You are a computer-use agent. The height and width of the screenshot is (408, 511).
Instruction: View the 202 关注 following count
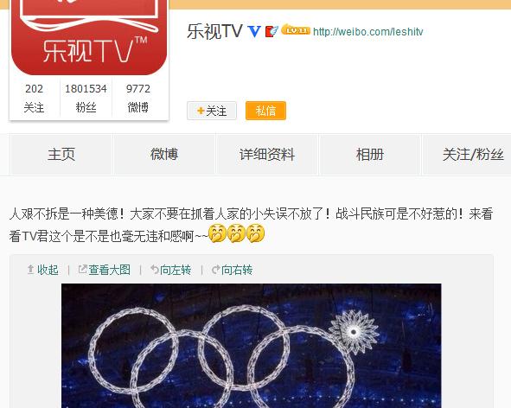point(35,98)
